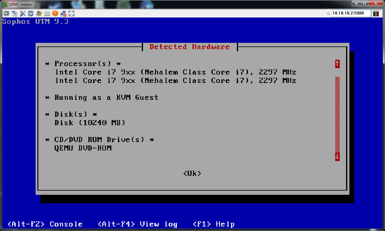Open the wrench and screwdriver options
The height and width of the screenshot is (231, 385).
coord(23,13)
